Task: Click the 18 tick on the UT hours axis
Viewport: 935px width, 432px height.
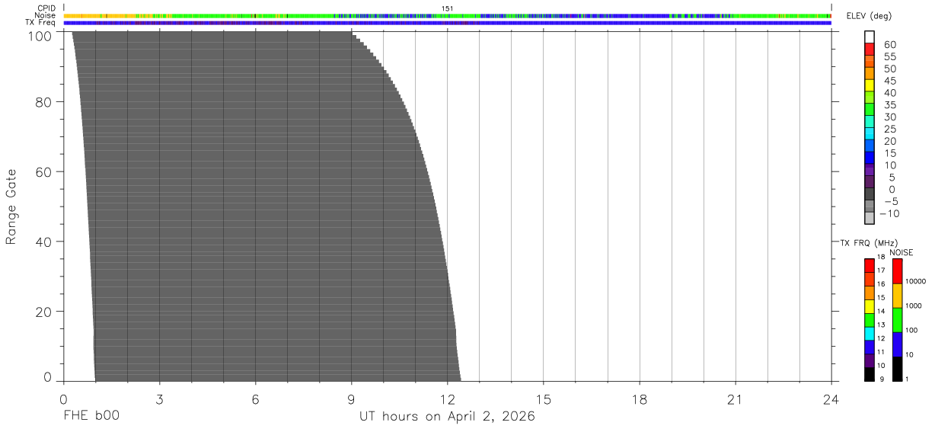Action: [639, 399]
